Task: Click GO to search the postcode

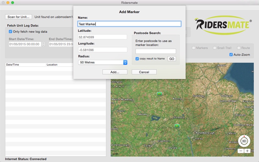Action: (x=172, y=59)
